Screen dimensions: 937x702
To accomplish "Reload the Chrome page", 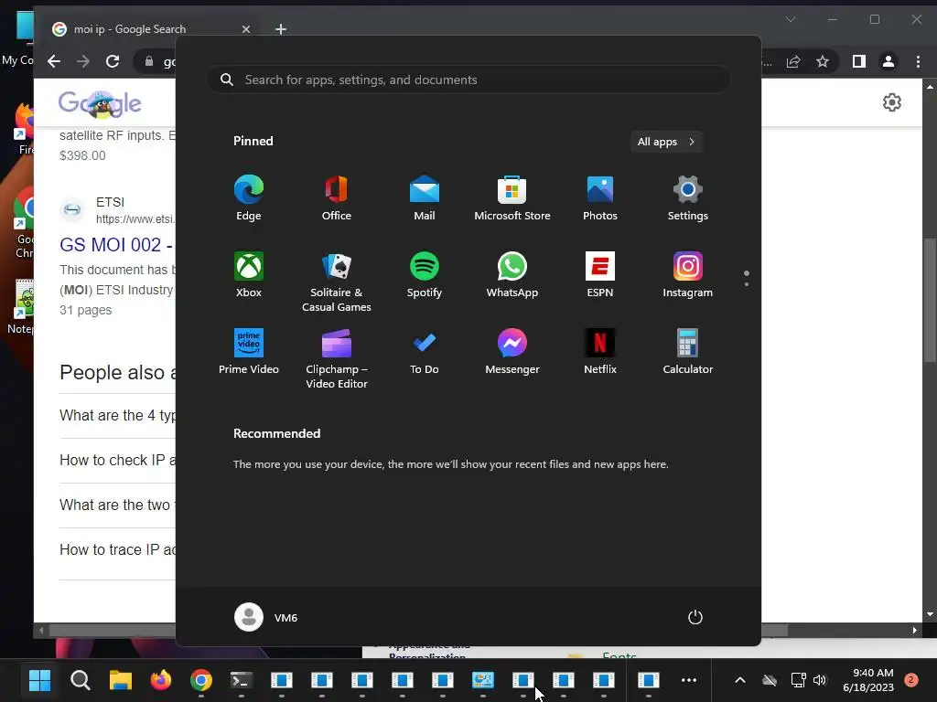I will coord(113,61).
